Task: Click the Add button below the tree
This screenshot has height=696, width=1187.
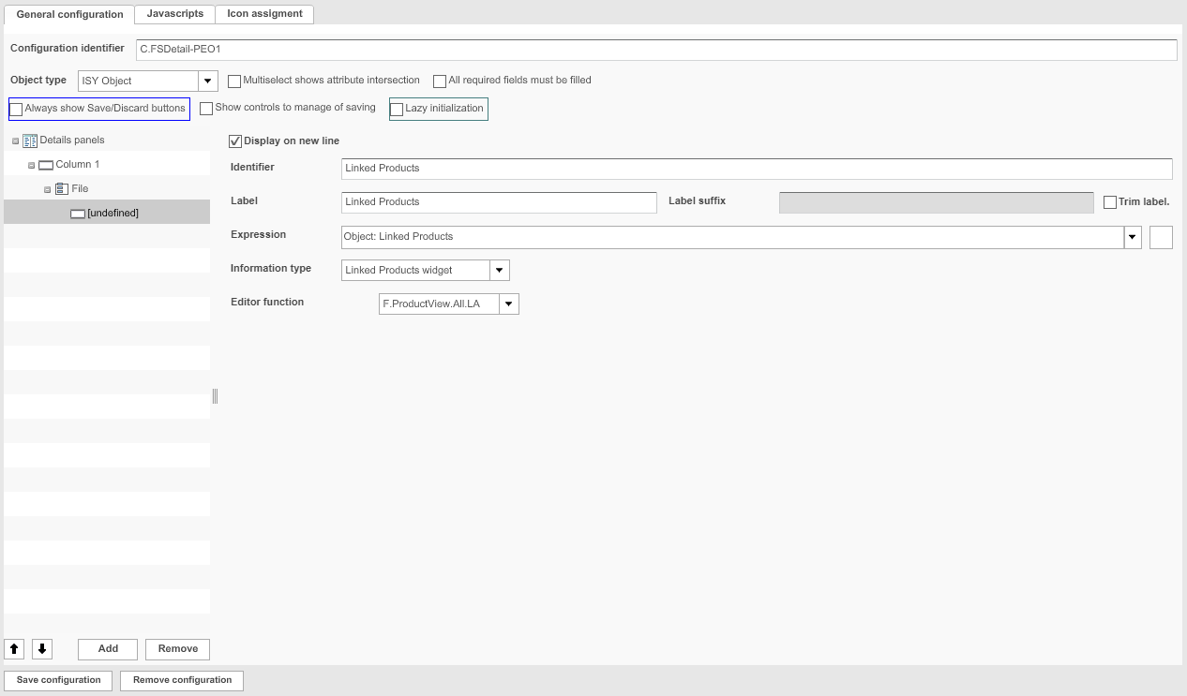Action: click(x=106, y=648)
